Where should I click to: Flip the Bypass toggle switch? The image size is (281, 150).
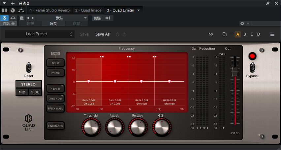coord(252,68)
